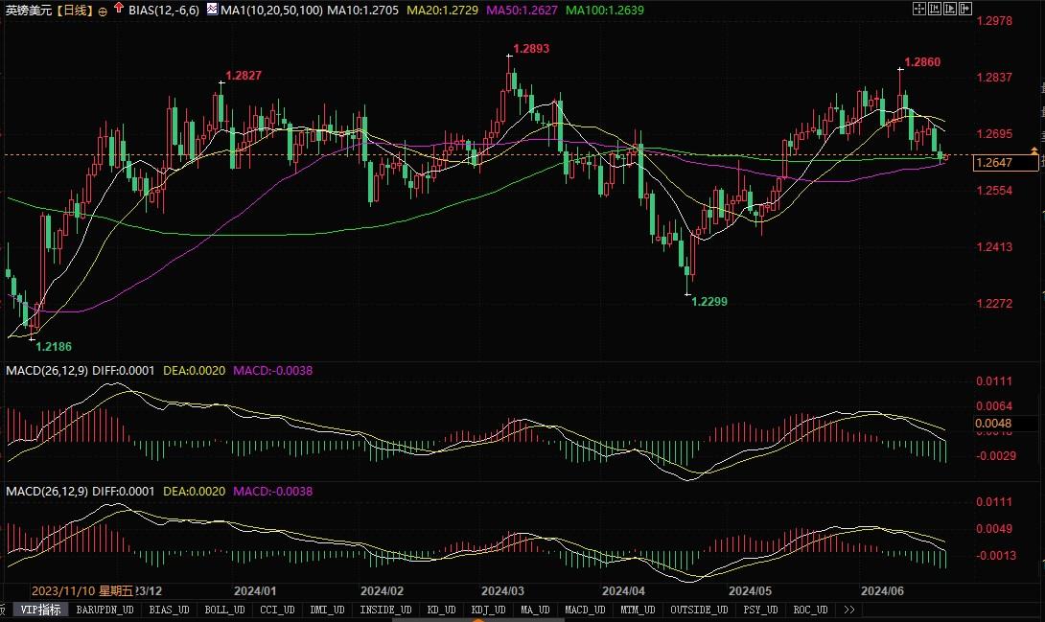
Task: Click lower panel DEA:0.0020 value
Action: 194,491
